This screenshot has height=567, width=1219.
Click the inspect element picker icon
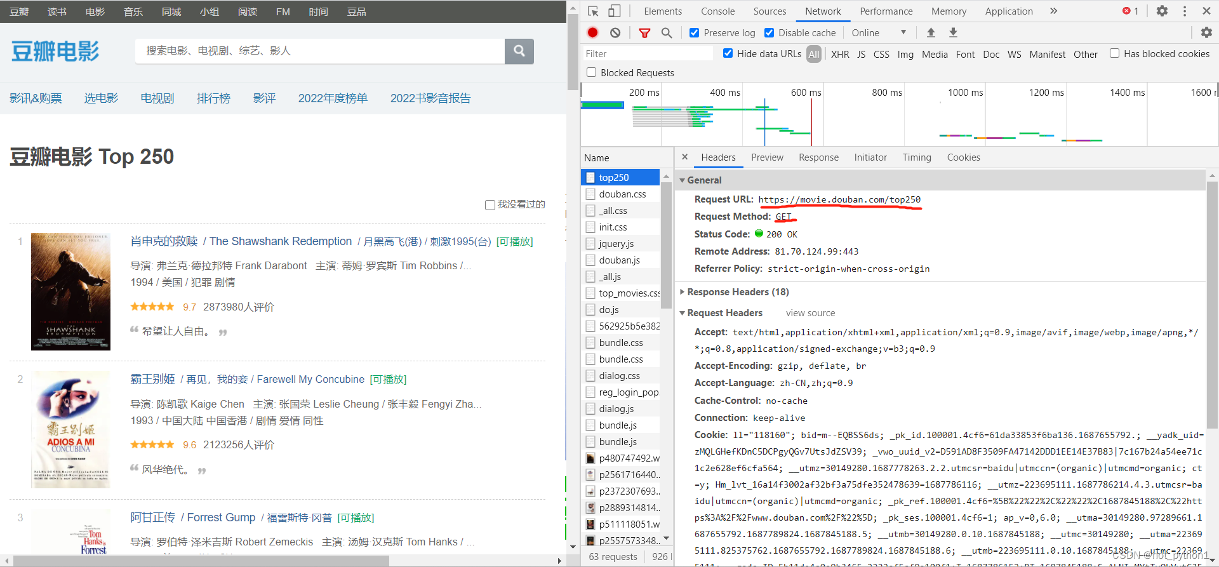click(x=593, y=11)
